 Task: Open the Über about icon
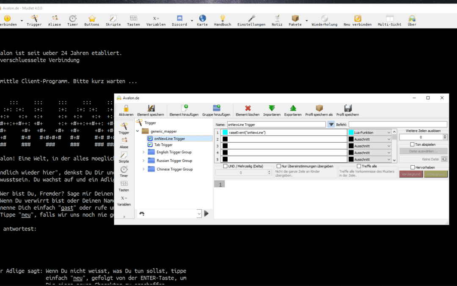[412, 21]
